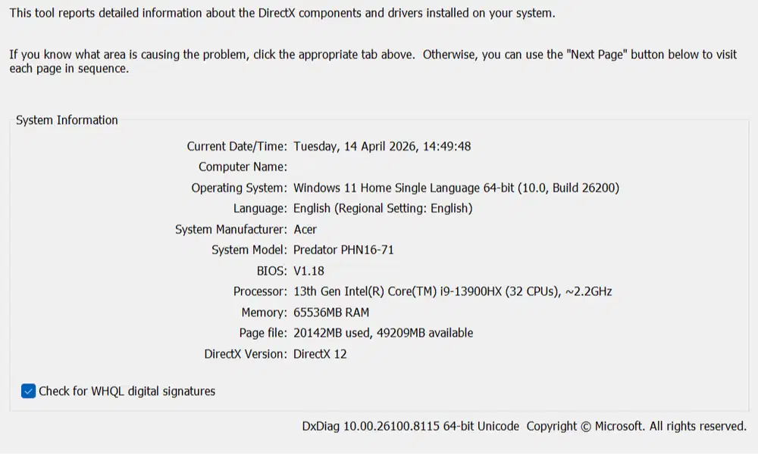Click the Current Date/Time value
The image size is (758, 454).
click(382, 146)
